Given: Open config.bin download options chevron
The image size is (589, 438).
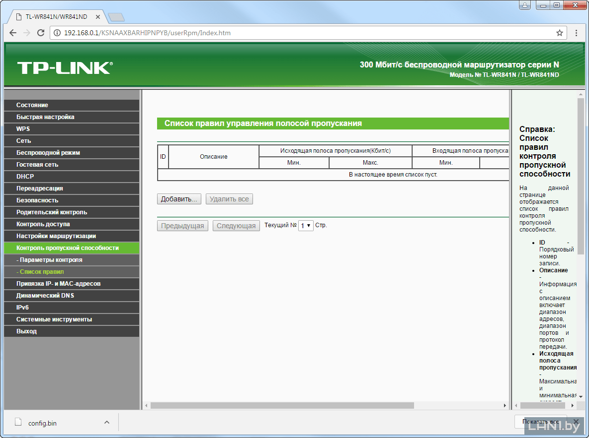Looking at the screenshot, I should coord(107,422).
